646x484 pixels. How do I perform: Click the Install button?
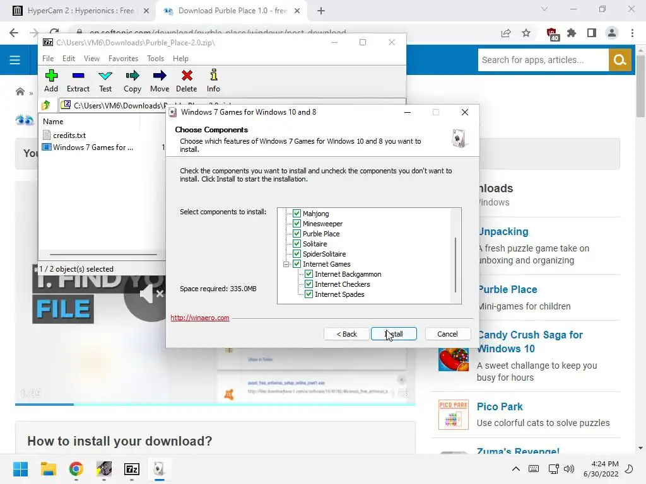tap(394, 334)
